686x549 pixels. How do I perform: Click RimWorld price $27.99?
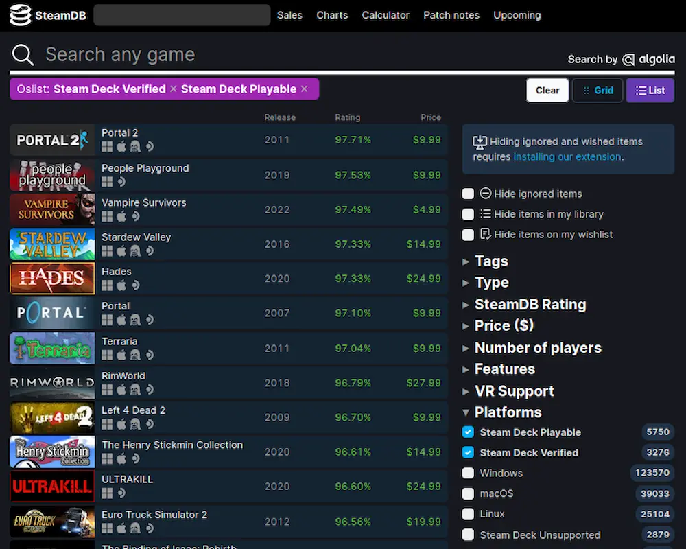(x=424, y=383)
